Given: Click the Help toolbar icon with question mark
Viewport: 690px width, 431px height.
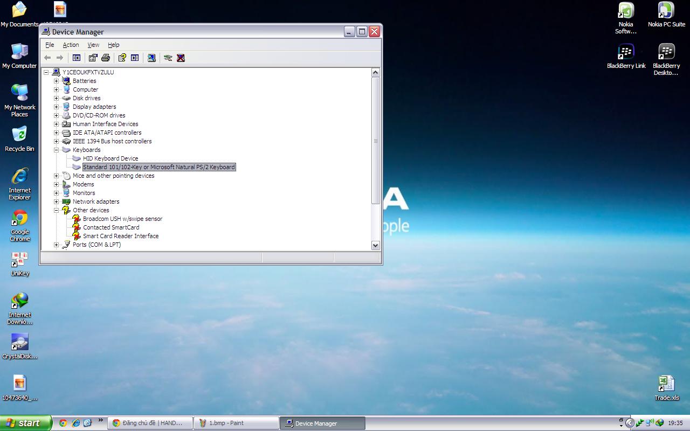Looking at the screenshot, I should click(122, 58).
